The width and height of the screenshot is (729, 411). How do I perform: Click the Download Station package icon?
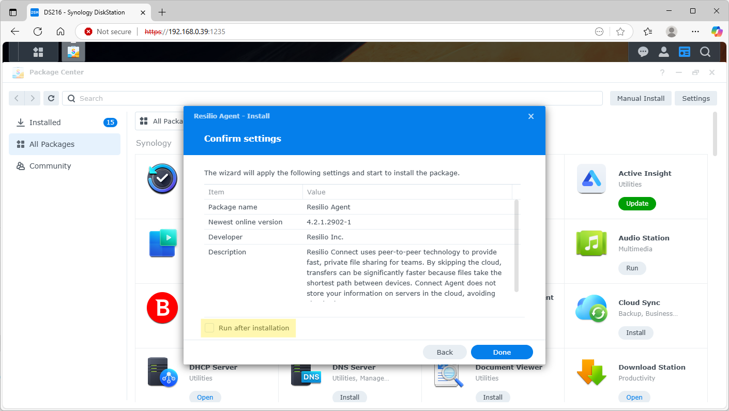[591, 372]
